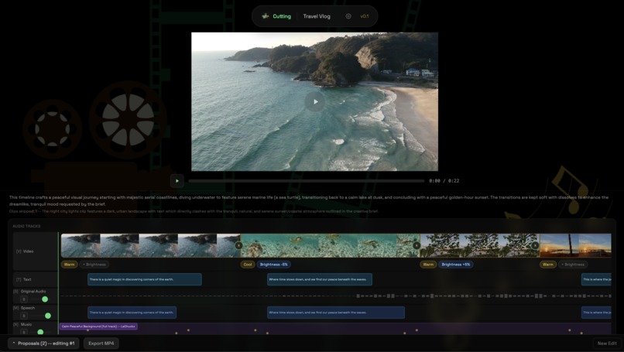The width and height of the screenshot is (624, 352).
Task: Click the 'This timeline crafts a peaceful' description
Action: (309, 200)
